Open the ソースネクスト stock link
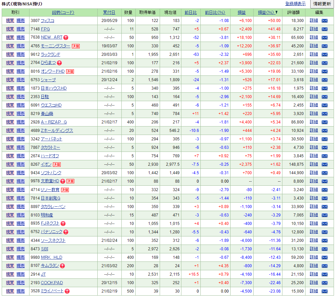 click(x=53, y=240)
